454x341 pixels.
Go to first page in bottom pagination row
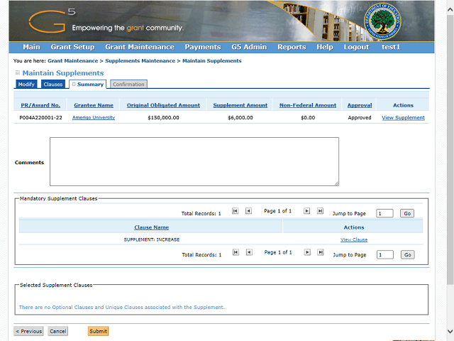click(236, 252)
